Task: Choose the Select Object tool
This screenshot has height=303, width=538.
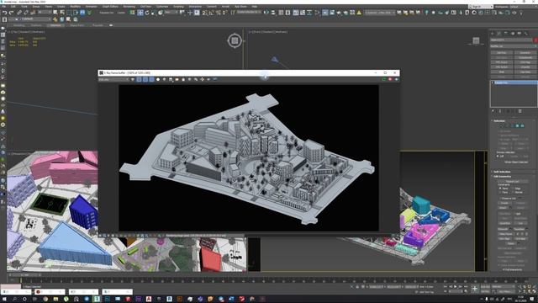Action: point(55,13)
